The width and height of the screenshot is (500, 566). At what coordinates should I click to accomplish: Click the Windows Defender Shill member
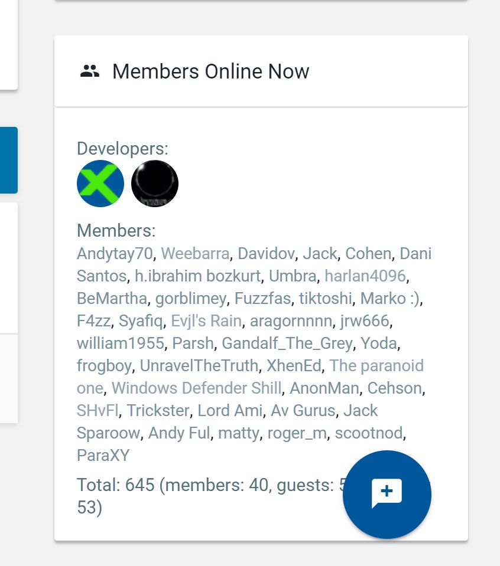pos(196,388)
